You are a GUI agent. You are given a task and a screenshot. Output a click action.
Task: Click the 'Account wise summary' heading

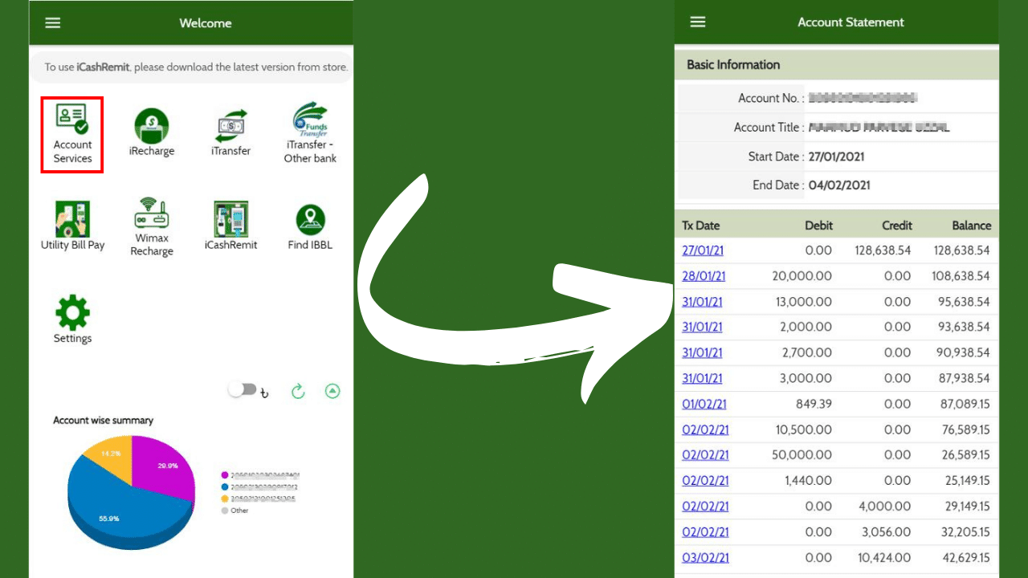tap(103, 420)
